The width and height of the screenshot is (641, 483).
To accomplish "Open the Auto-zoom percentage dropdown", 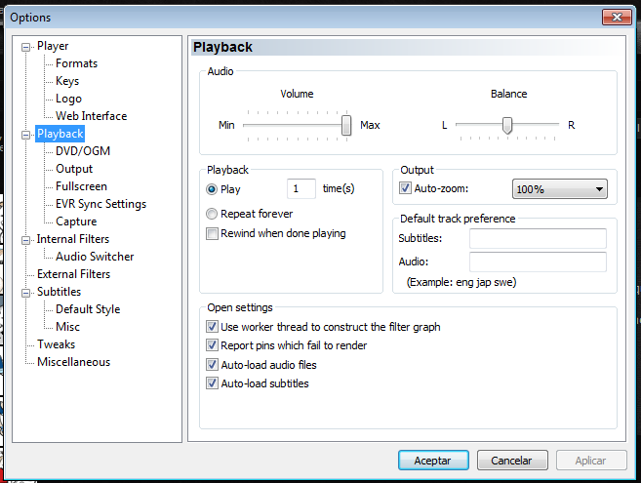I will coord(559,189).
